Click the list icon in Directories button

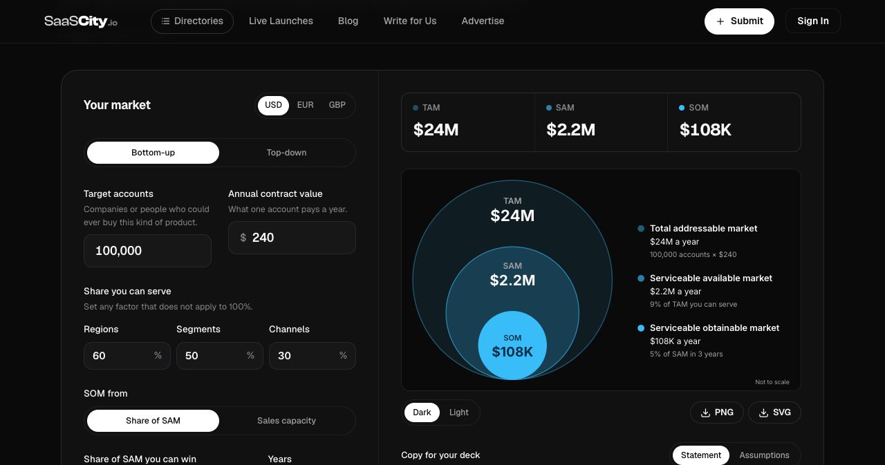click(165, 21)
